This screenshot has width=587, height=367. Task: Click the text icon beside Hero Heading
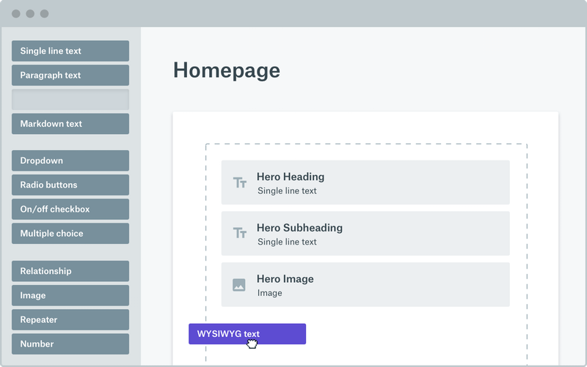pyautogui.click(x=240, y=182)
